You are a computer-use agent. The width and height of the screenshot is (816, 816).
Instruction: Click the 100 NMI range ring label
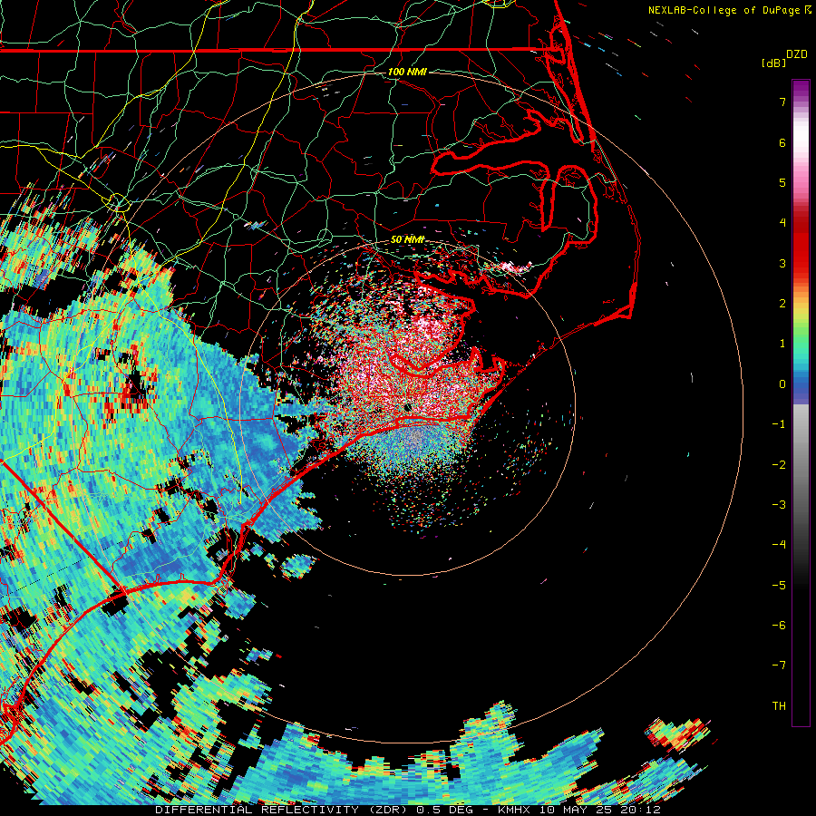click(x=407, y=72)
